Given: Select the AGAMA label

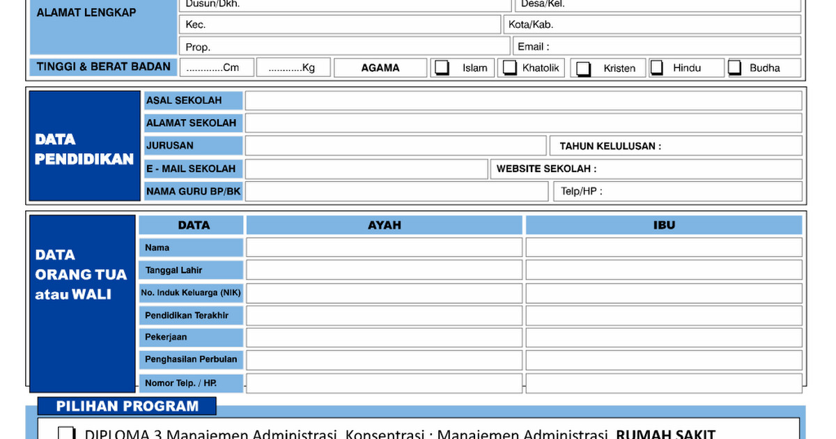Looking at the screenshot, I should (380, 68).
